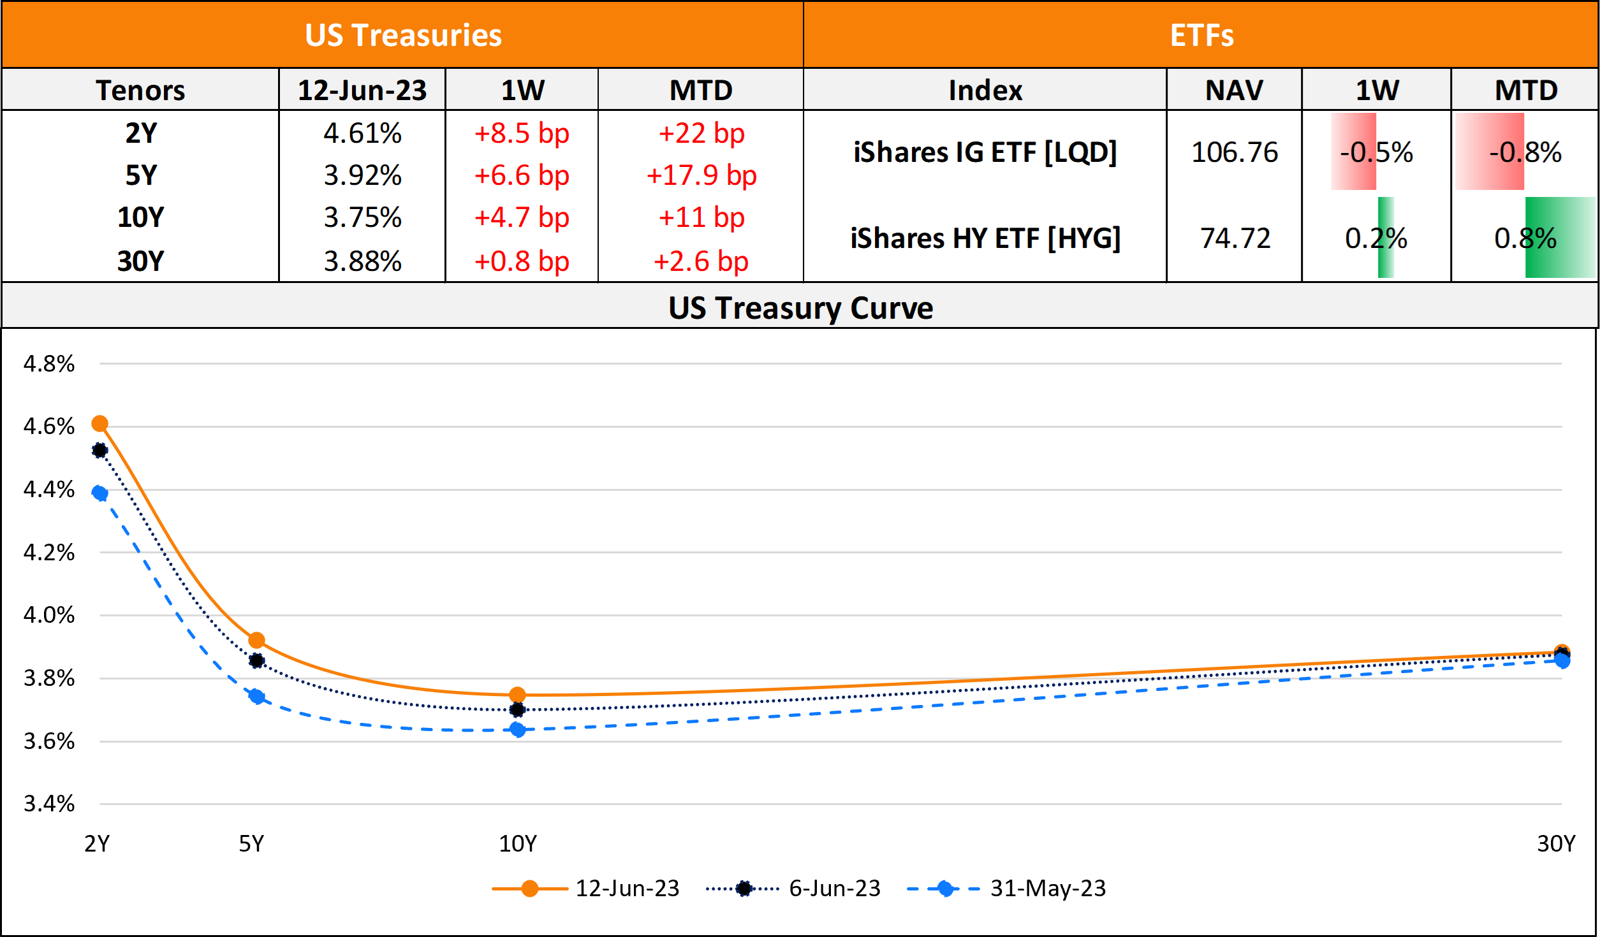Click the orange 2Y data point marker
1600x937 pixels.
tap(99, 424)
